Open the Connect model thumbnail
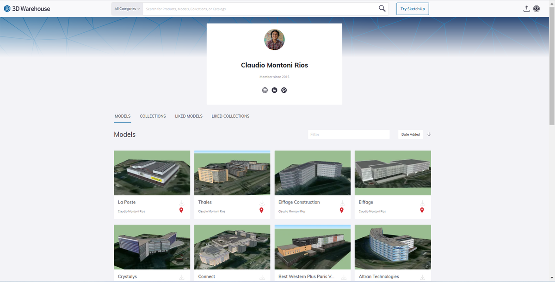Image resolution: width=555 pixels, height=282 pixels. 232,247
